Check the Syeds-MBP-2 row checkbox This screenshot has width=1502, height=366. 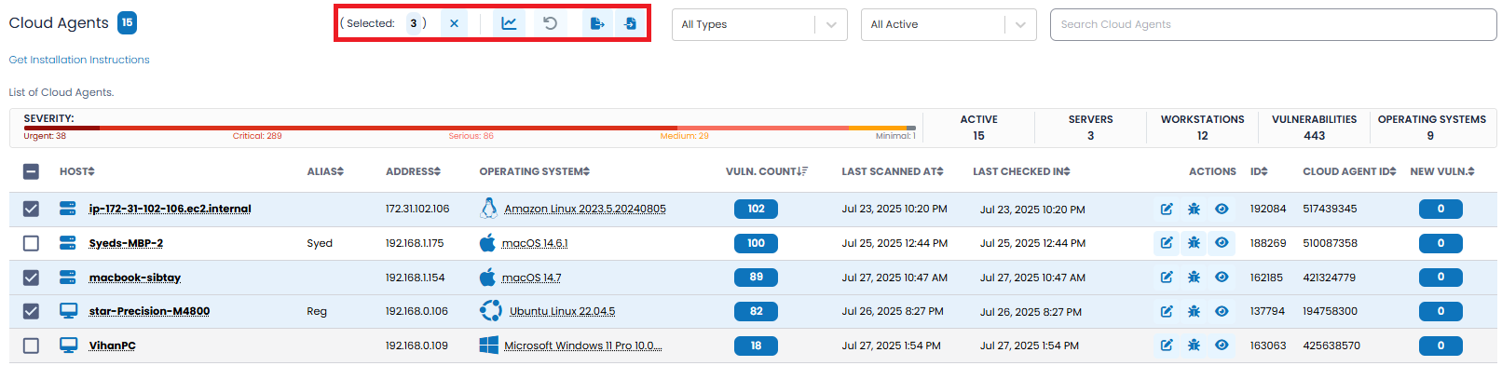tap(31, 243)
